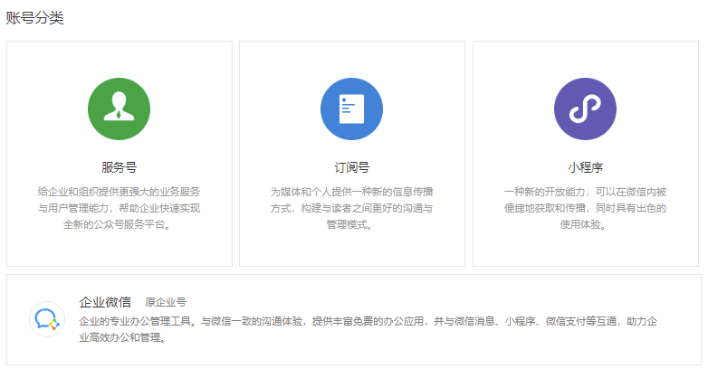Select the 订阅号 title text
The image size is (708, 378).
coord(352,167)
